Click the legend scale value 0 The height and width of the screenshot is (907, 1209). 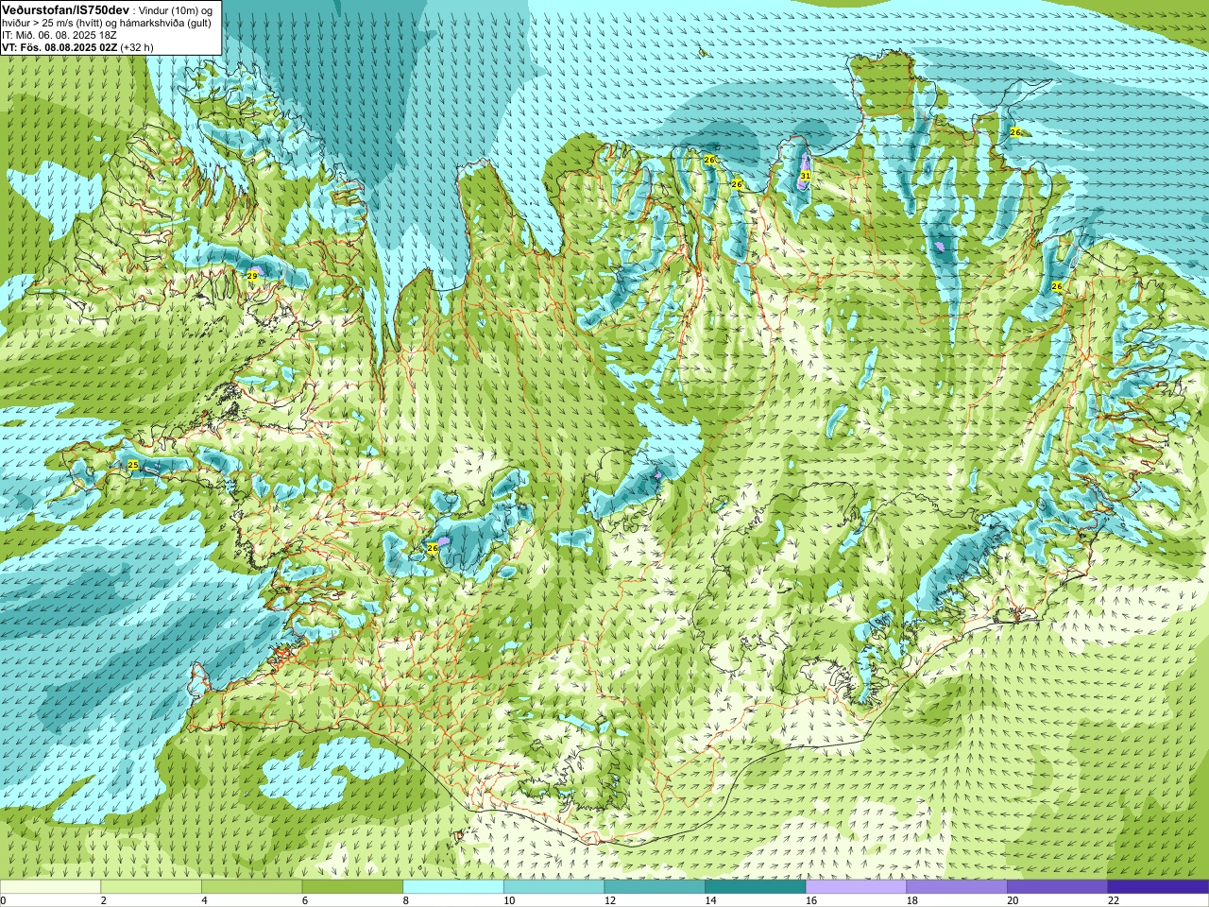click(x=3, y=901)
